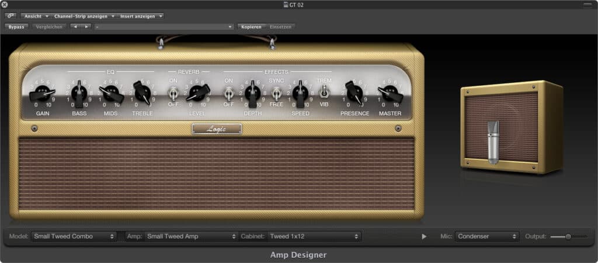Flip the TREM/VIB switch
The image size is (598, 263).
[x=324, y=91]
